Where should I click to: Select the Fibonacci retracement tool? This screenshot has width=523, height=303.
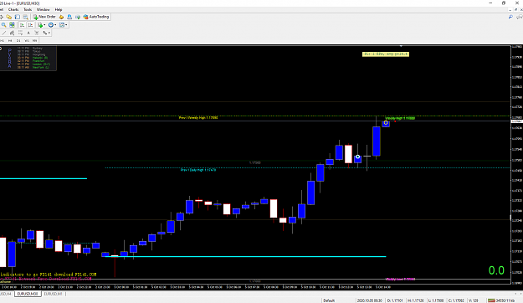coord(20,33)
